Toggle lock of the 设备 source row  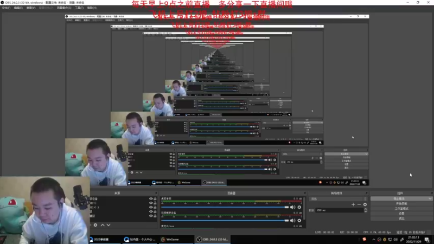(155, 198)
